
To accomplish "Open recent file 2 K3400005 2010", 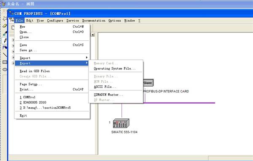I will [33, 103].
